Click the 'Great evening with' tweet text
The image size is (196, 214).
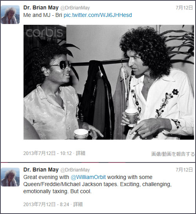coord(46,177)
